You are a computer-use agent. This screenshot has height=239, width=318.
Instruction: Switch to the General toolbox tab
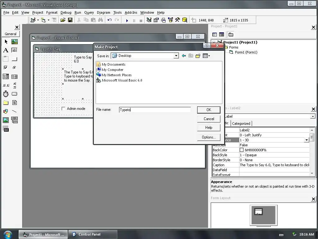(11, 34)
